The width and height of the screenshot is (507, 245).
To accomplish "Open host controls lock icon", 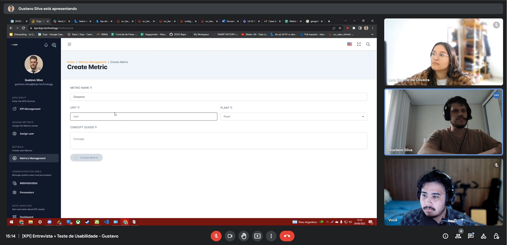I will tap(496, 236).
